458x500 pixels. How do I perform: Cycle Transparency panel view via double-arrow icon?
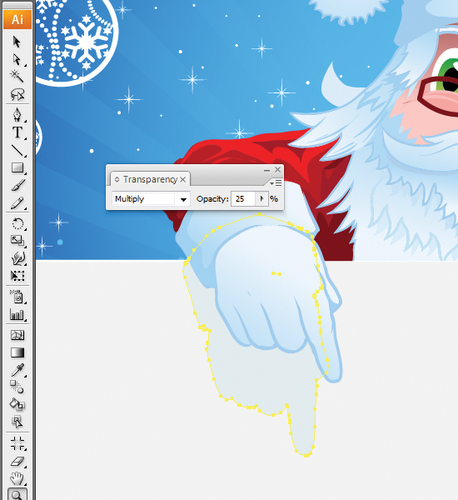(x=117, y=179)
